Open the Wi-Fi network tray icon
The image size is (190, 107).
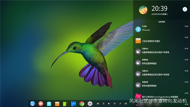pos(115,104)
